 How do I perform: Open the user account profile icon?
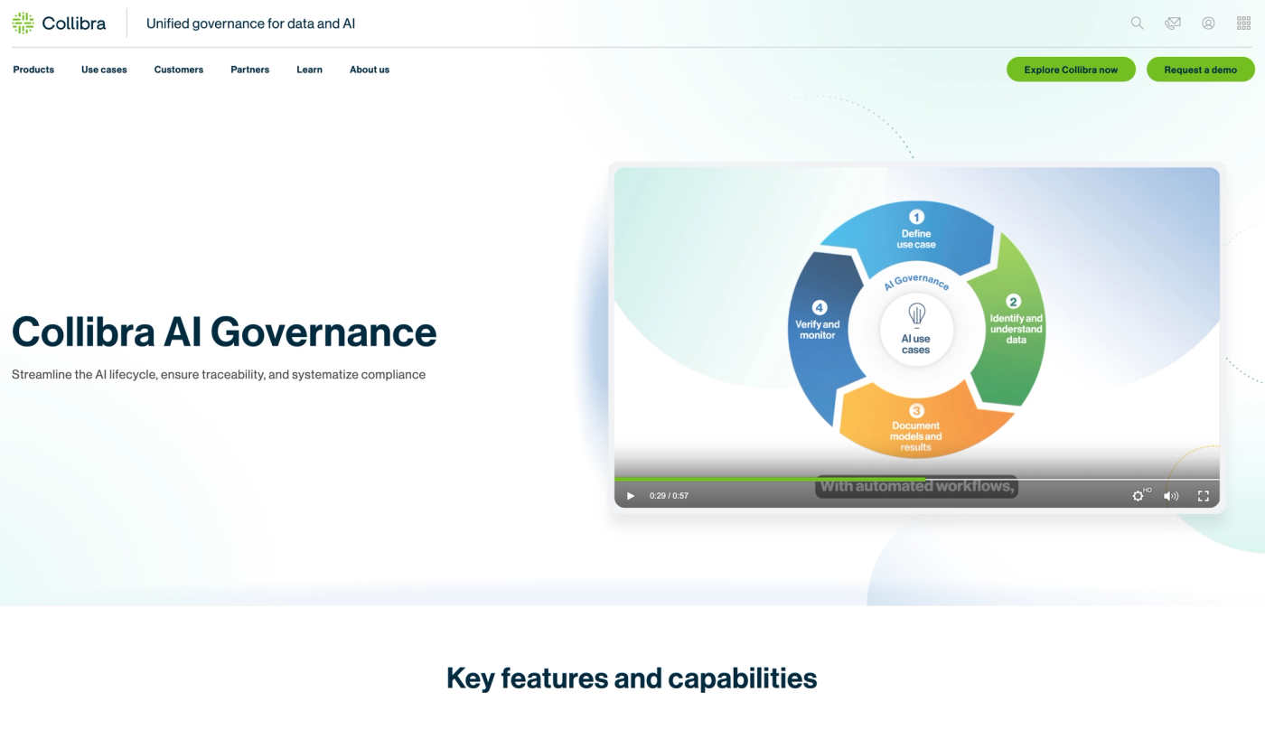pyautogui.click(x=1208, y=23)
